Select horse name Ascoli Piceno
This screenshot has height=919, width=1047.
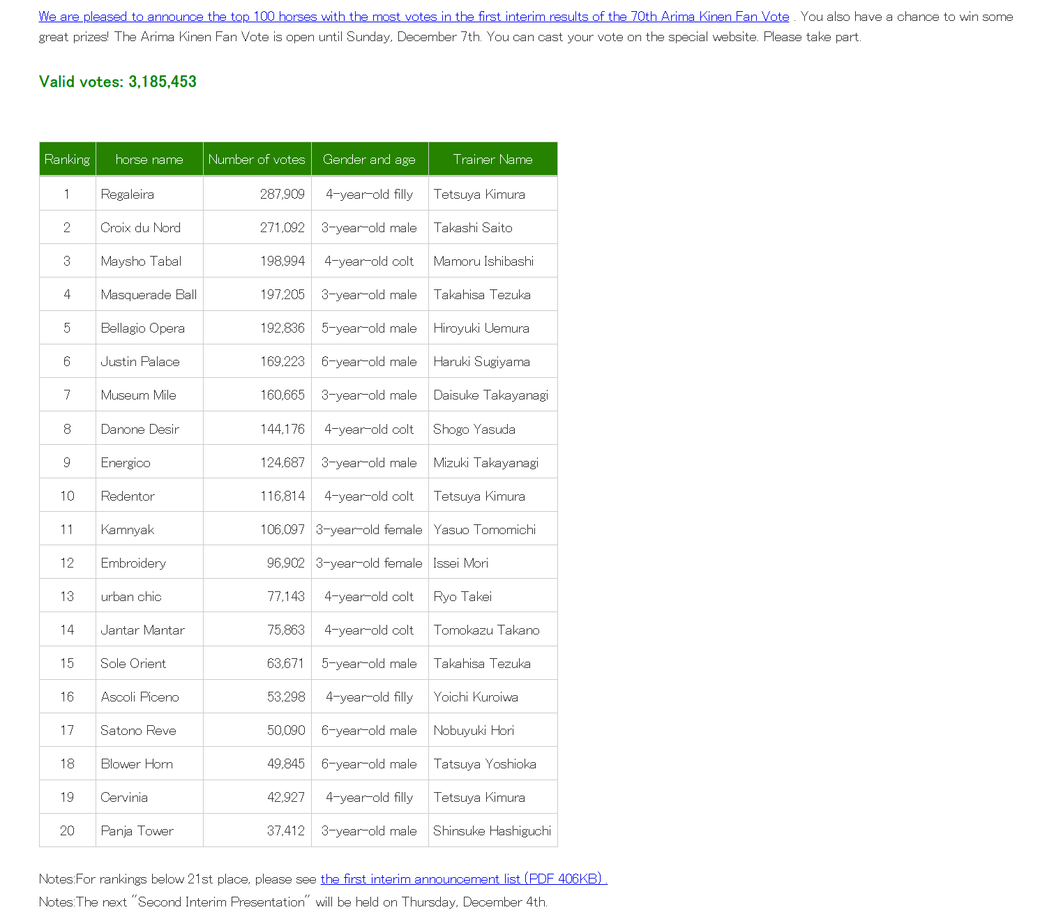[140, 697]
